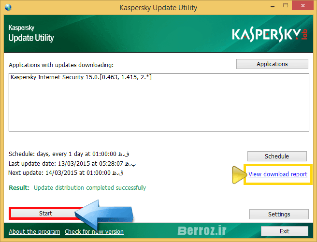Click the Update distribution completed successfully result
This screenshot has height=242, width=317.
(x=90, y=188)
